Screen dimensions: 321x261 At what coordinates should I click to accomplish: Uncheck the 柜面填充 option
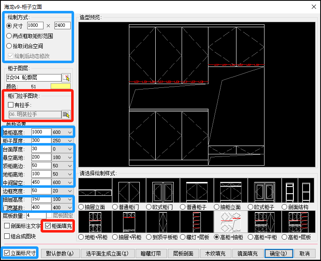coord(48,226)
